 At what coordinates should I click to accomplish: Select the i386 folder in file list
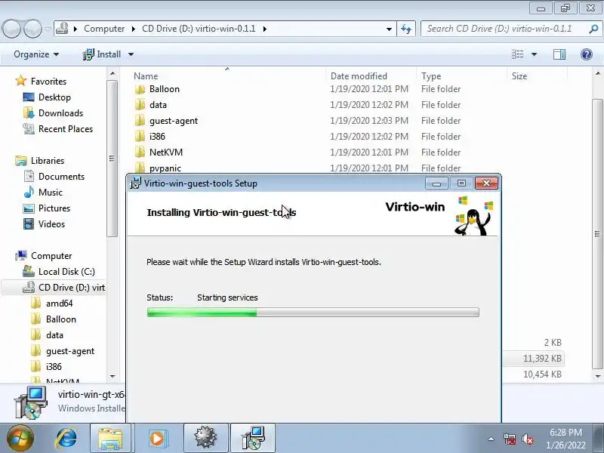click(157, 137)
